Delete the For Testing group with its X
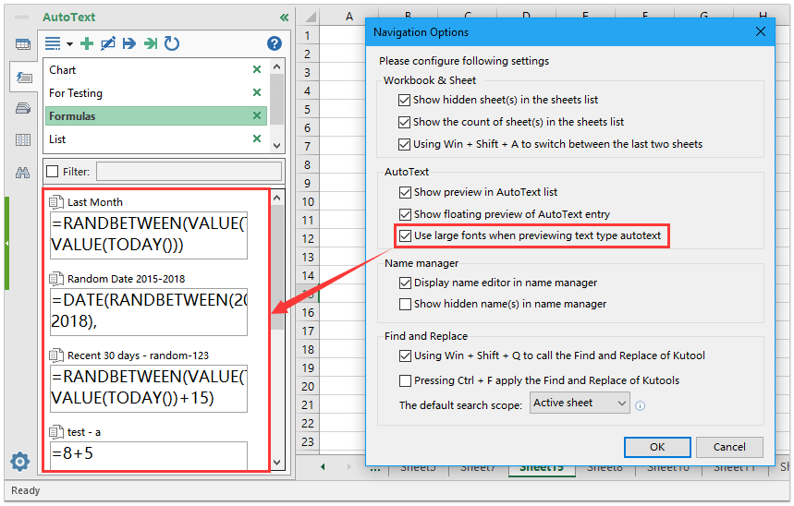The height and width of the screenshot is (506, 794). 257,92
